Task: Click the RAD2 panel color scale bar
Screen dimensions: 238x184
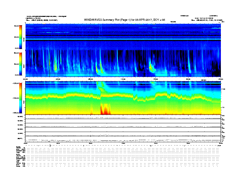Action: (20, 37)
